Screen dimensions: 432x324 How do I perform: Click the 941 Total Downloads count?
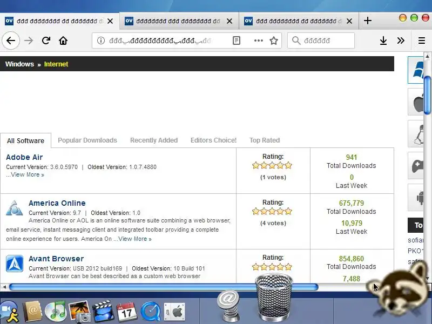point(352,157)
